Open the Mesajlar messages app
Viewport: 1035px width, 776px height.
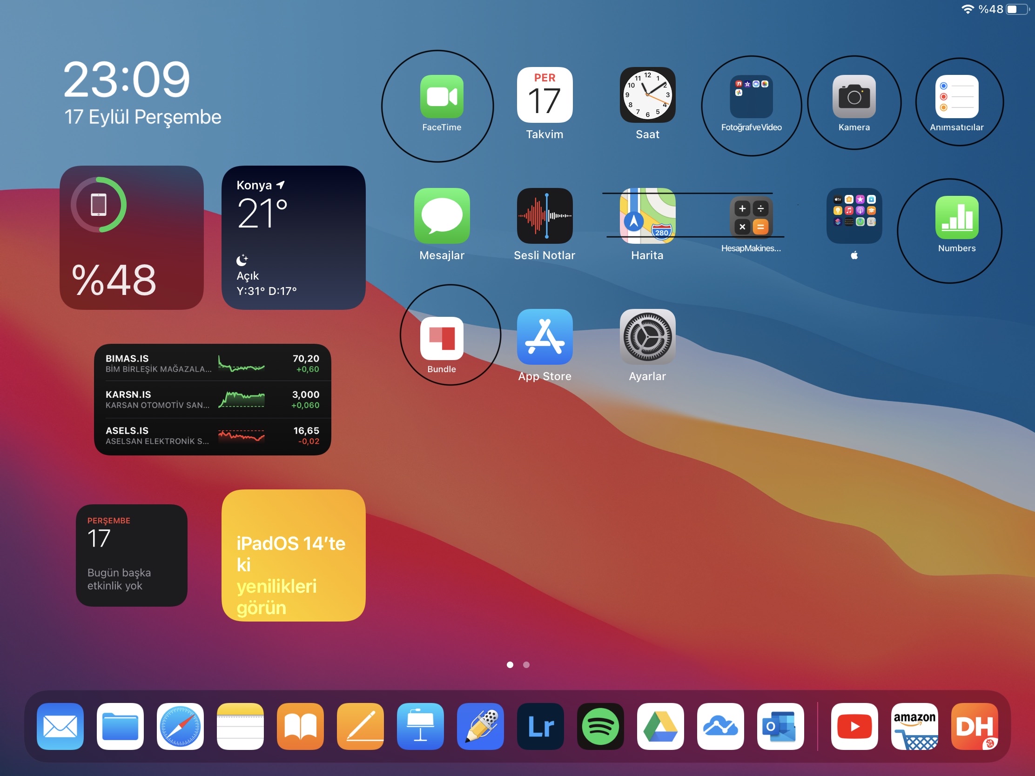(x=441, y=216)
